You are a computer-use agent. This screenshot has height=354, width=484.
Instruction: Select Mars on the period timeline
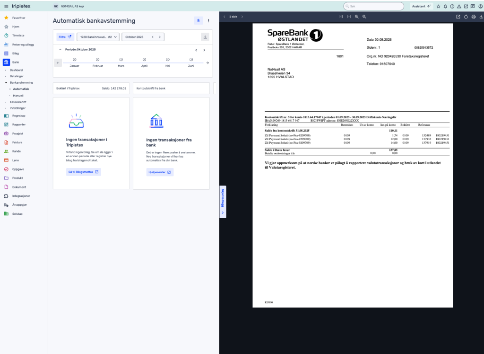click(121, 62)
